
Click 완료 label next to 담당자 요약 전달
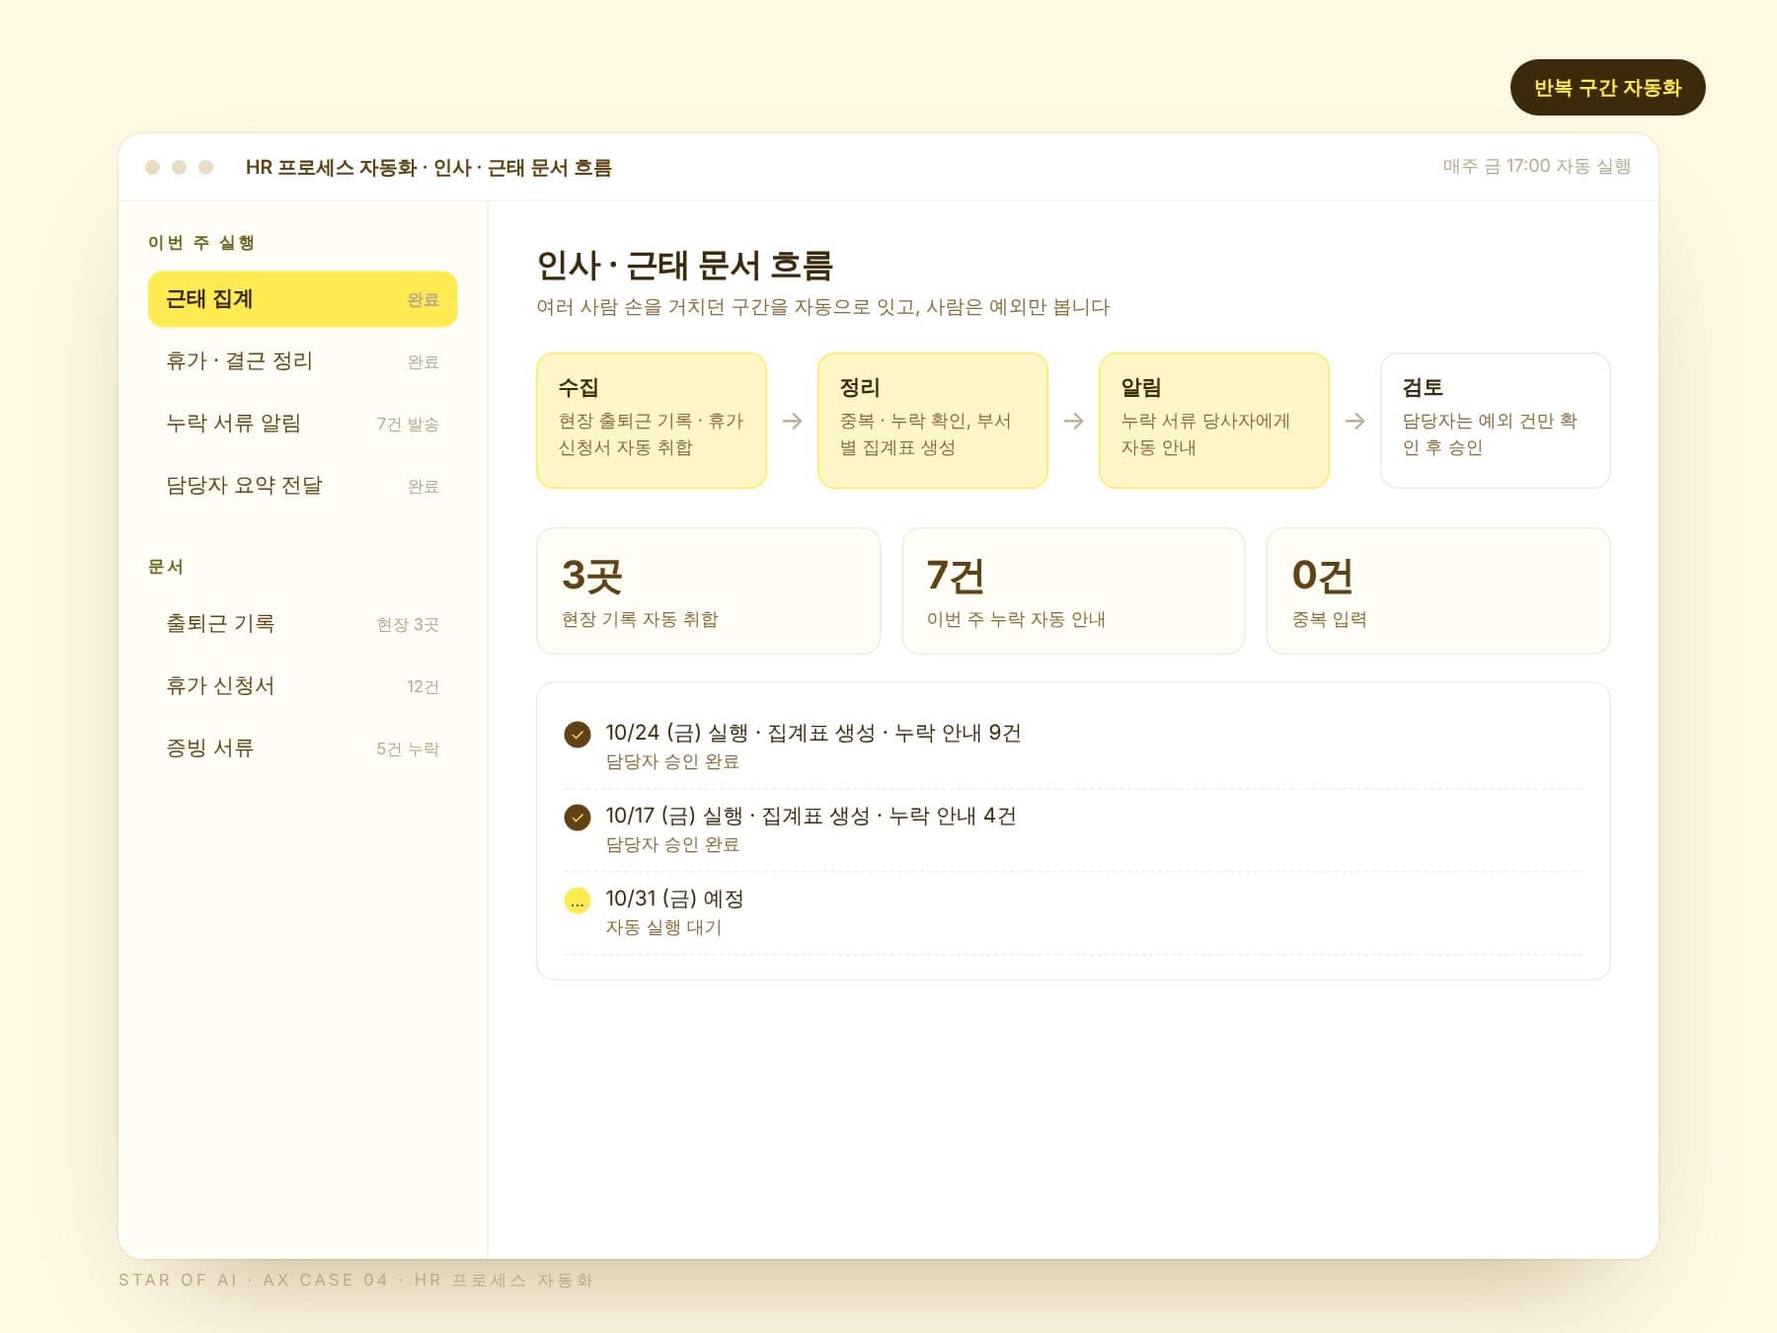423,487
